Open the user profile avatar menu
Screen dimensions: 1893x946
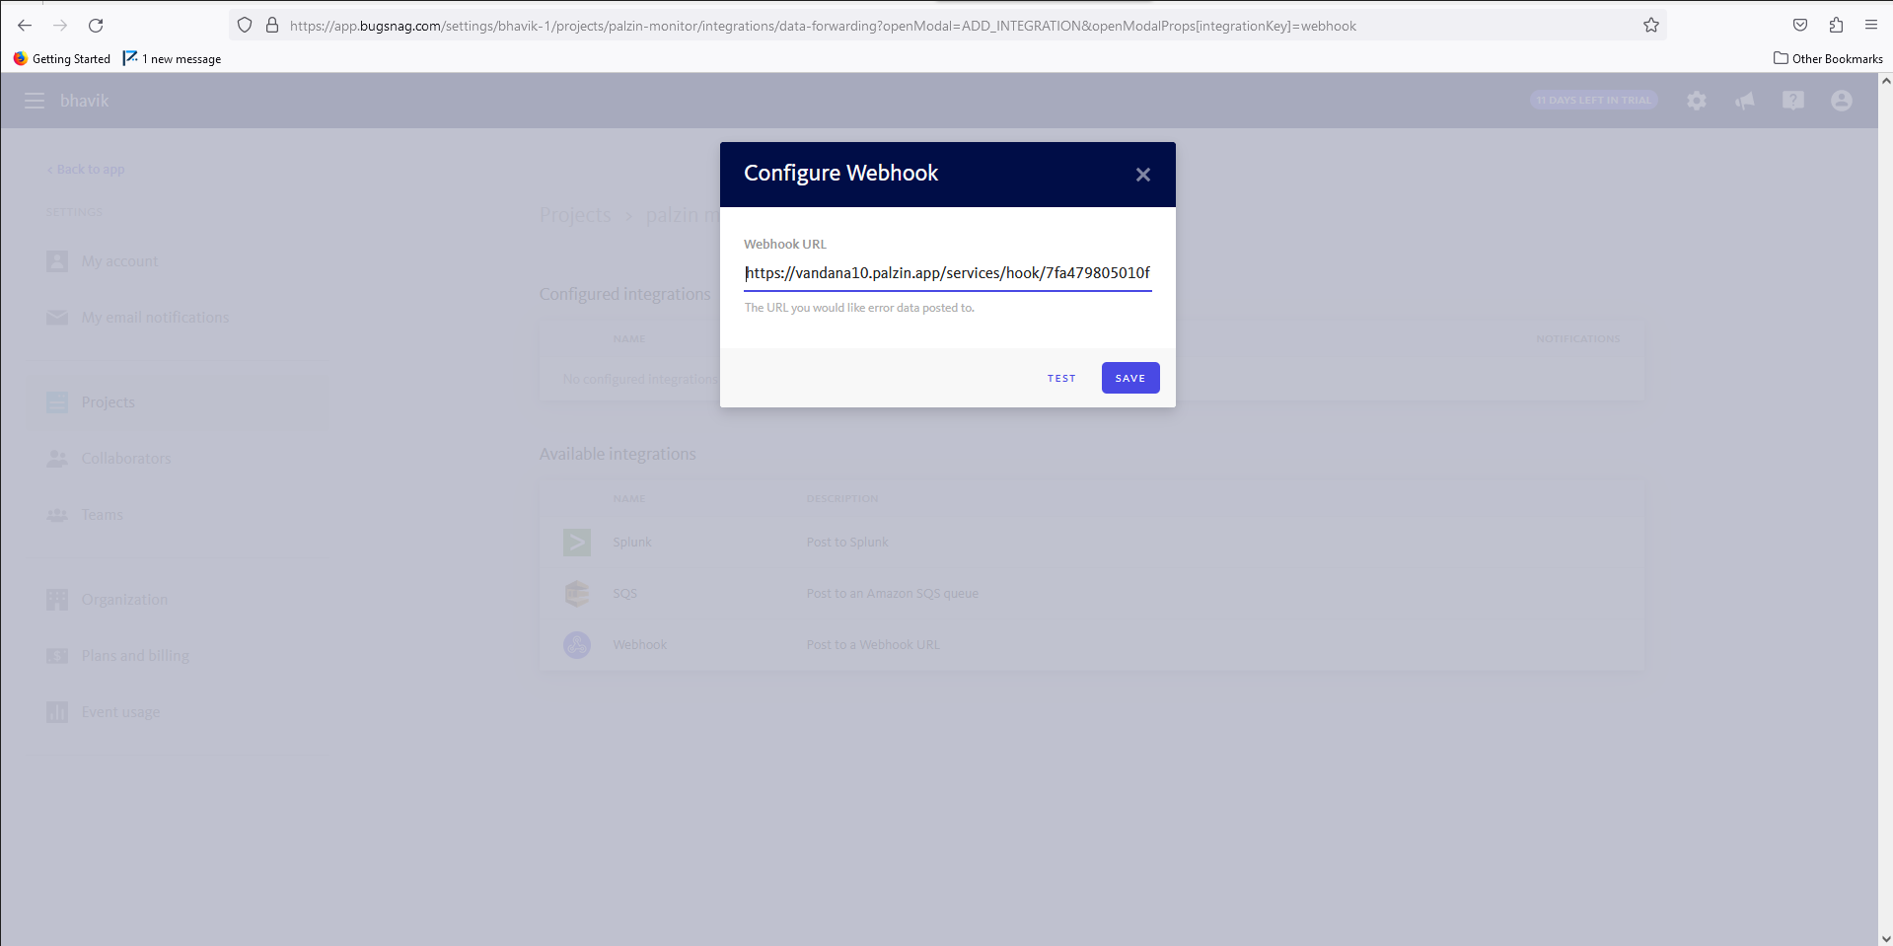pos(1841,101)
